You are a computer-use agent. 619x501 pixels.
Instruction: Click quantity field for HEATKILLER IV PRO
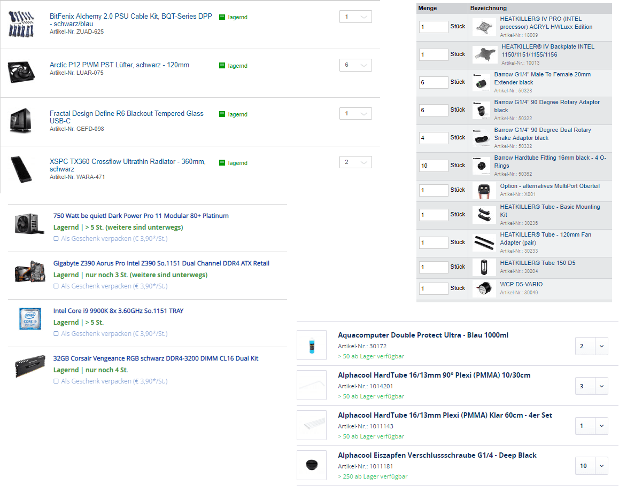coord(434,27)
